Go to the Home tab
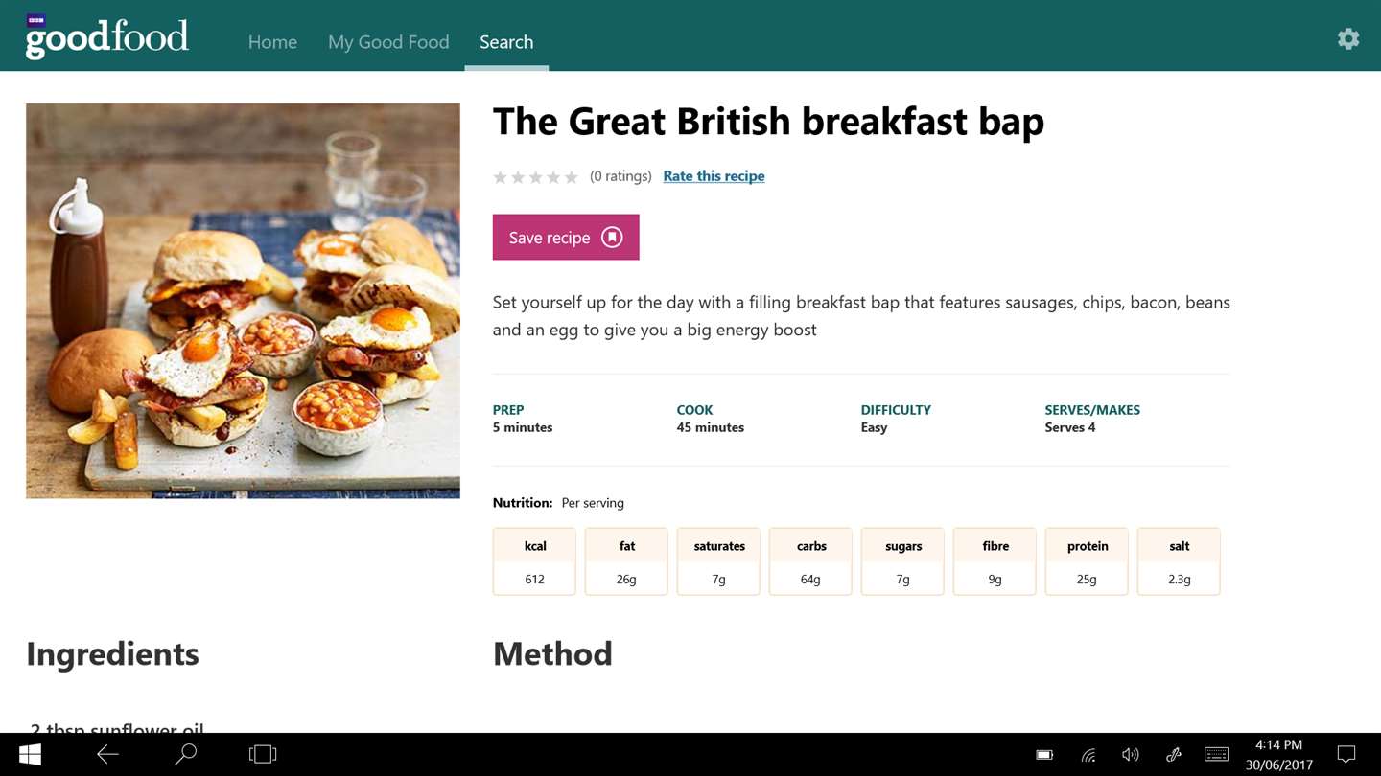This screenshot has height=776, width=1381. [x=272, y=42]
